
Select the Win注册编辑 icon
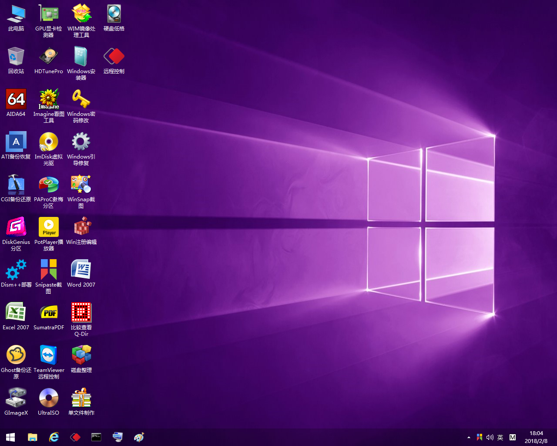[81, 231]
